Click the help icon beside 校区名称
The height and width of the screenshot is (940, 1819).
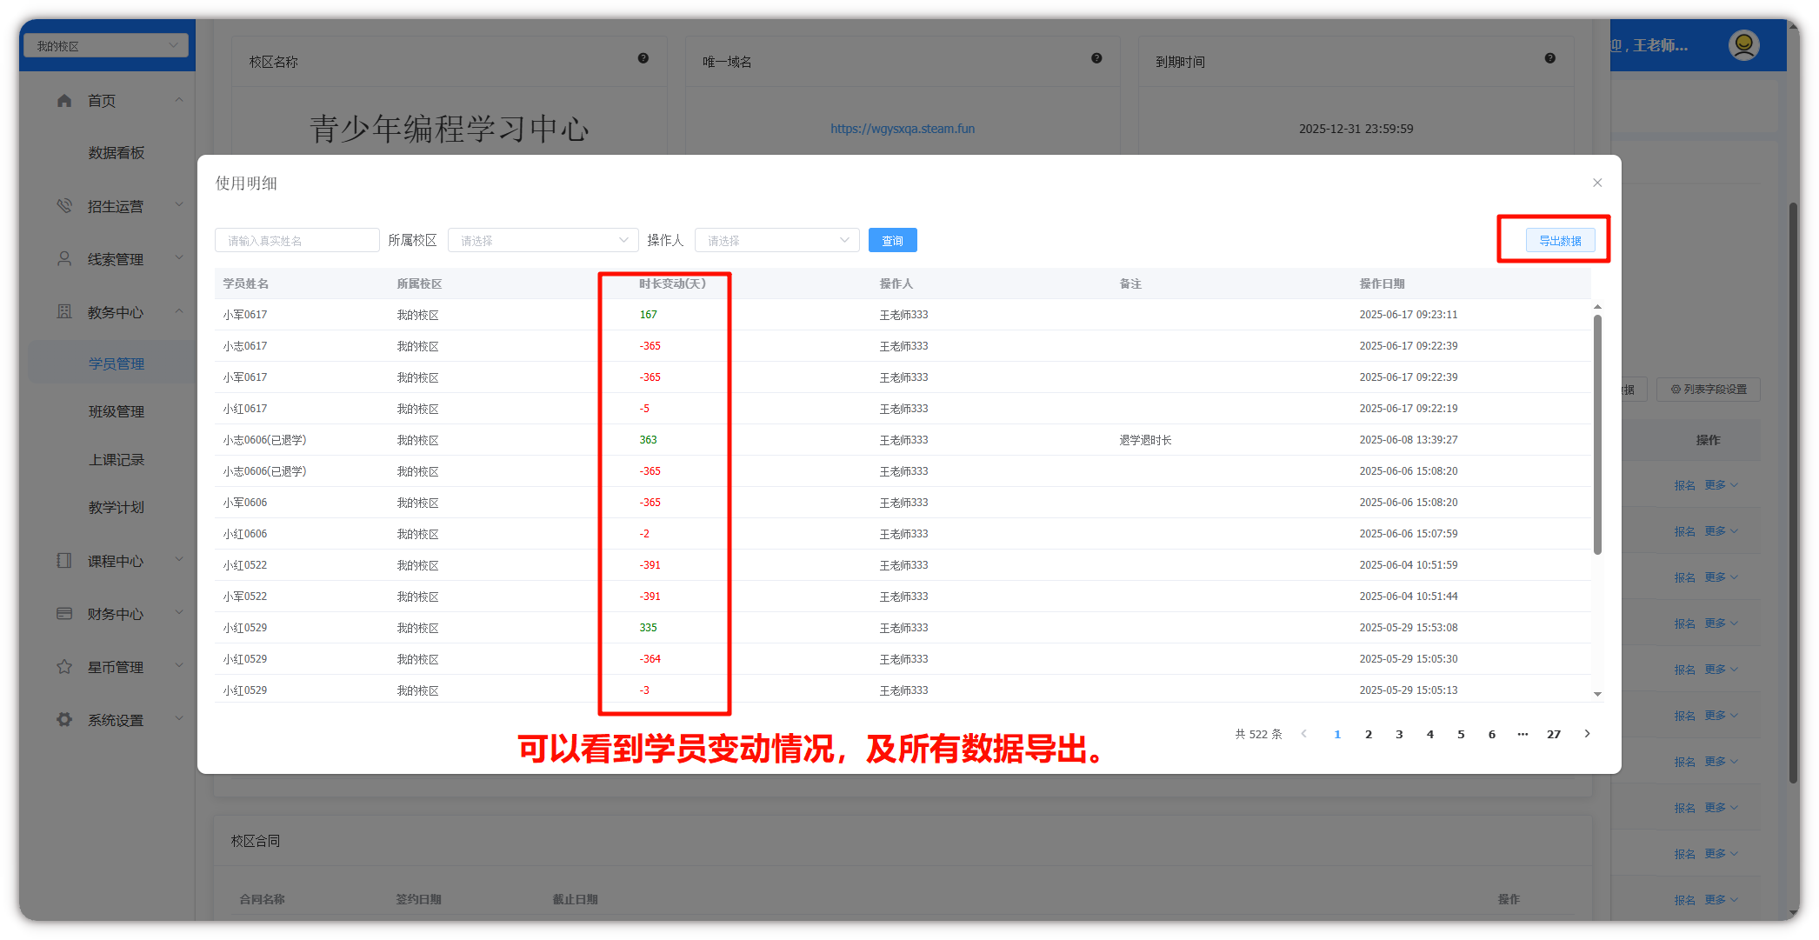pos(643,58)
